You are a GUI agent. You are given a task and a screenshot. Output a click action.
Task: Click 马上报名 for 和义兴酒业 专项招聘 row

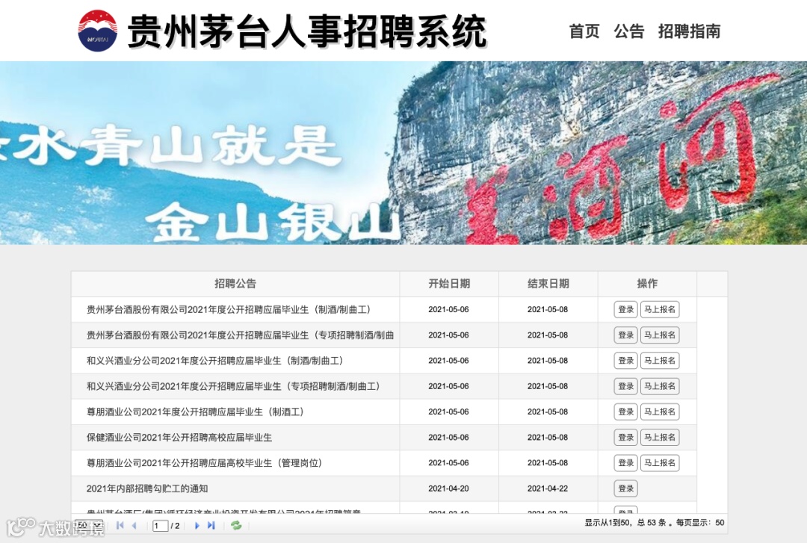point(660,386)
